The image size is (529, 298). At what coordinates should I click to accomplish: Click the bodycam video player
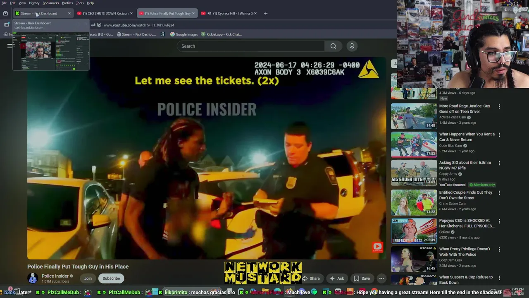[x=207, y=158]
